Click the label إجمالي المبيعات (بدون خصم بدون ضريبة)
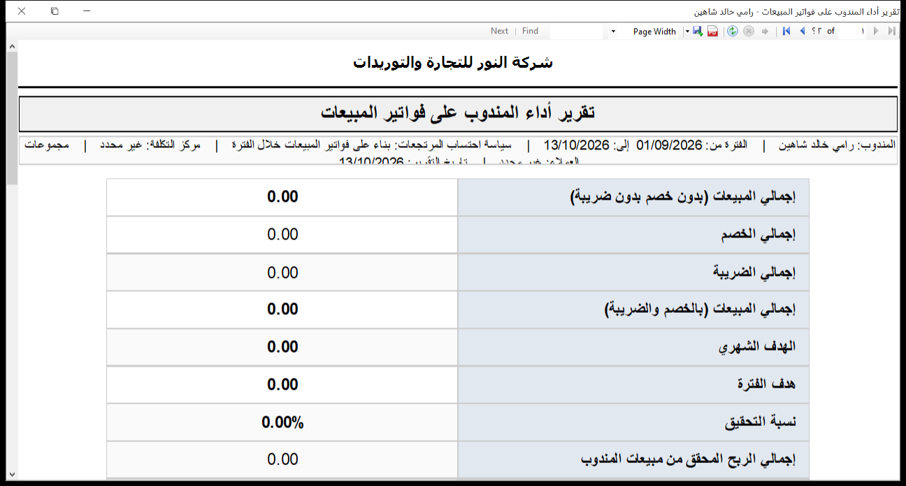Screen dimensions: 906x486 (x=684, y=197)
